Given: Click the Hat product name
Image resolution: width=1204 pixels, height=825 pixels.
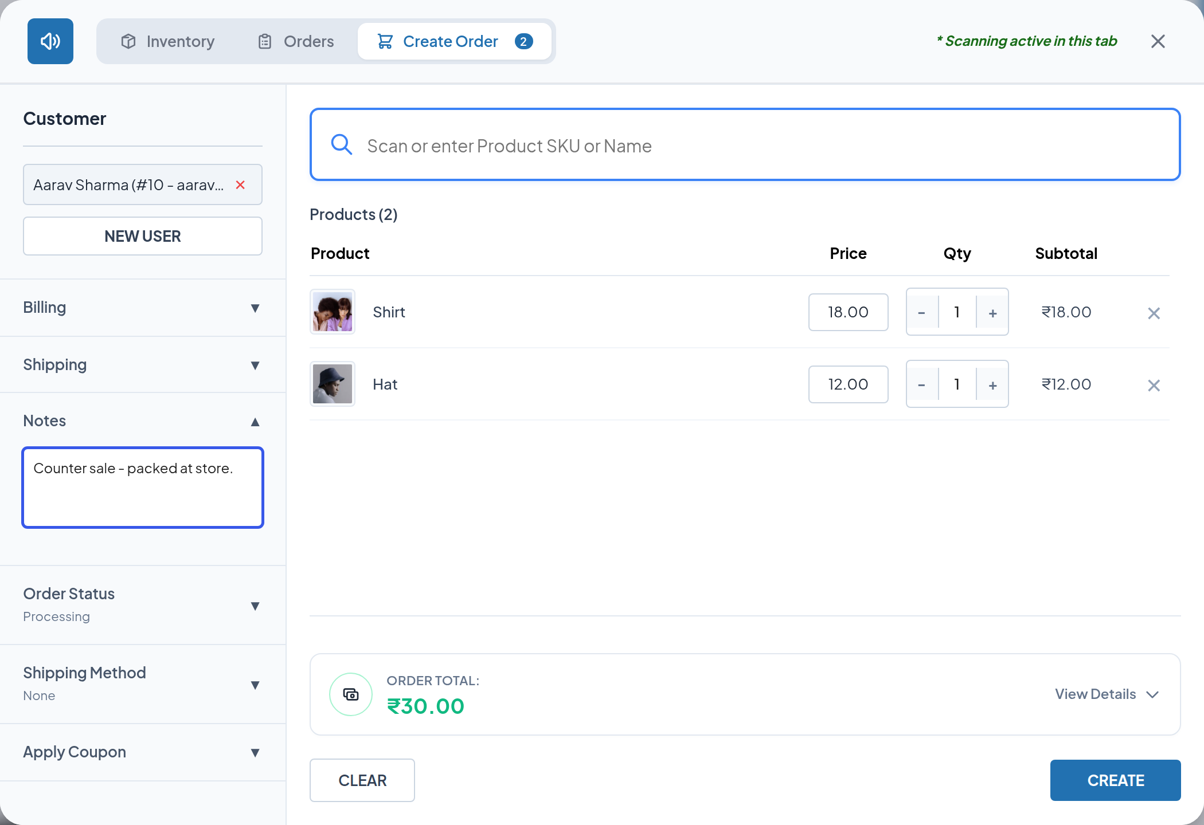Looking at the screenshot, I should click(x=385, y=384).
